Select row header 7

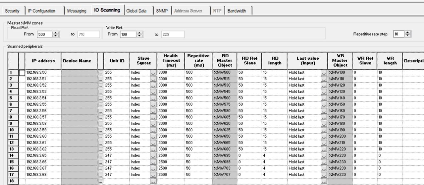click(13, 111)
